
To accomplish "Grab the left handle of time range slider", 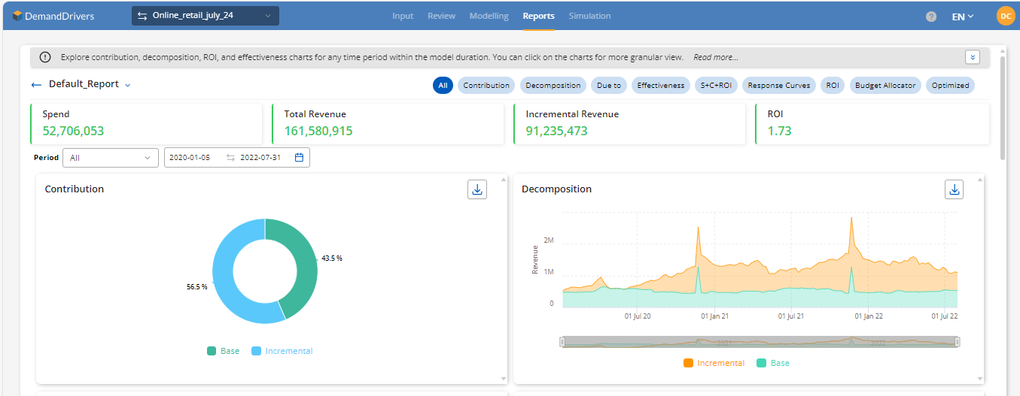I will pyautogui.click(x=562, y=342).
